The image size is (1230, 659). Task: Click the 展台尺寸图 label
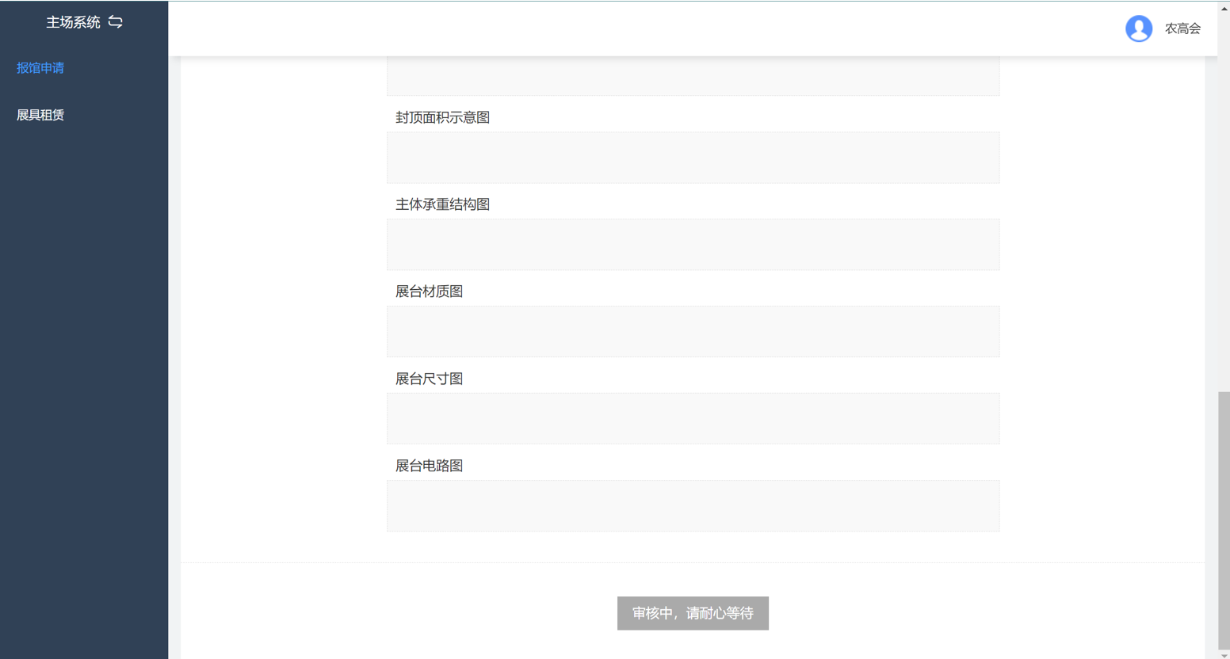429,379
